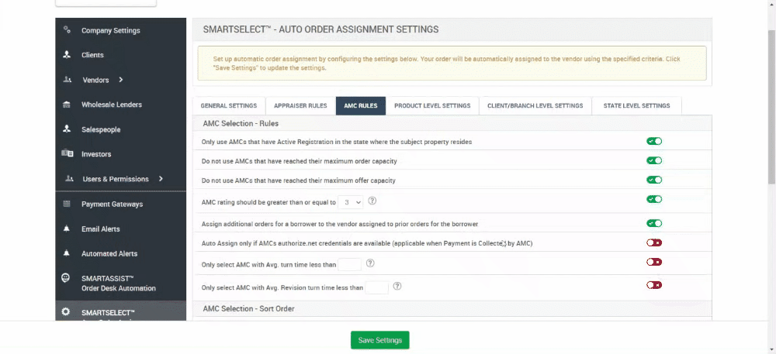Click the Avg. Revision turn time input
This screenshot has width=776, height=354.
click(x=376, y=287)
